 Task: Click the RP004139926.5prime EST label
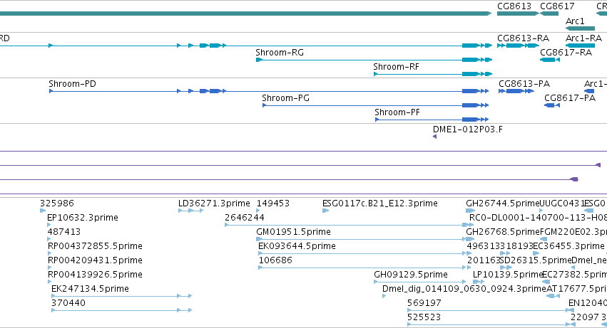click(x=95, y=275)
